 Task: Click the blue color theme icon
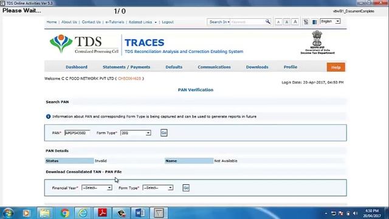(315, 22)
